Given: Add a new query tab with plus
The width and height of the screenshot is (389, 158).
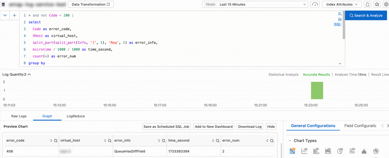Looking at the screenshot, I should coord(15,16).
